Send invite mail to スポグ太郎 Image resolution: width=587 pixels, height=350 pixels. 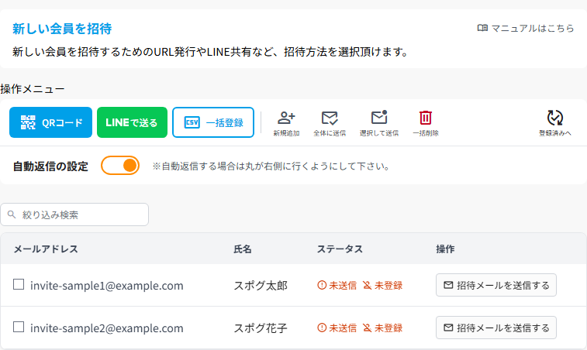pos(496,285)
